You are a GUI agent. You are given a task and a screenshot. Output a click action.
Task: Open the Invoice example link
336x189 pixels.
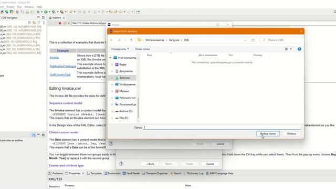[54, 58]
